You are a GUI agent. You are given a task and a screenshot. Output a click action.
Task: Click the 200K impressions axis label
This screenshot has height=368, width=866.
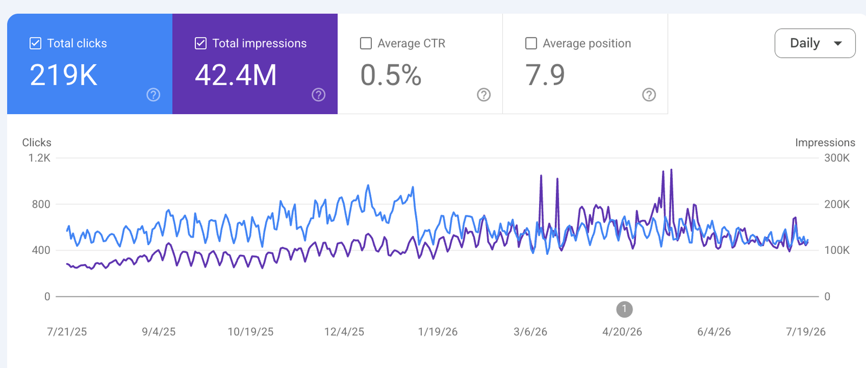point(837,204)
